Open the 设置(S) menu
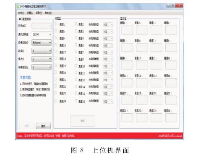The height and width of the screenshot is (156, 198). pyautogui.click(x=30, y=13)
